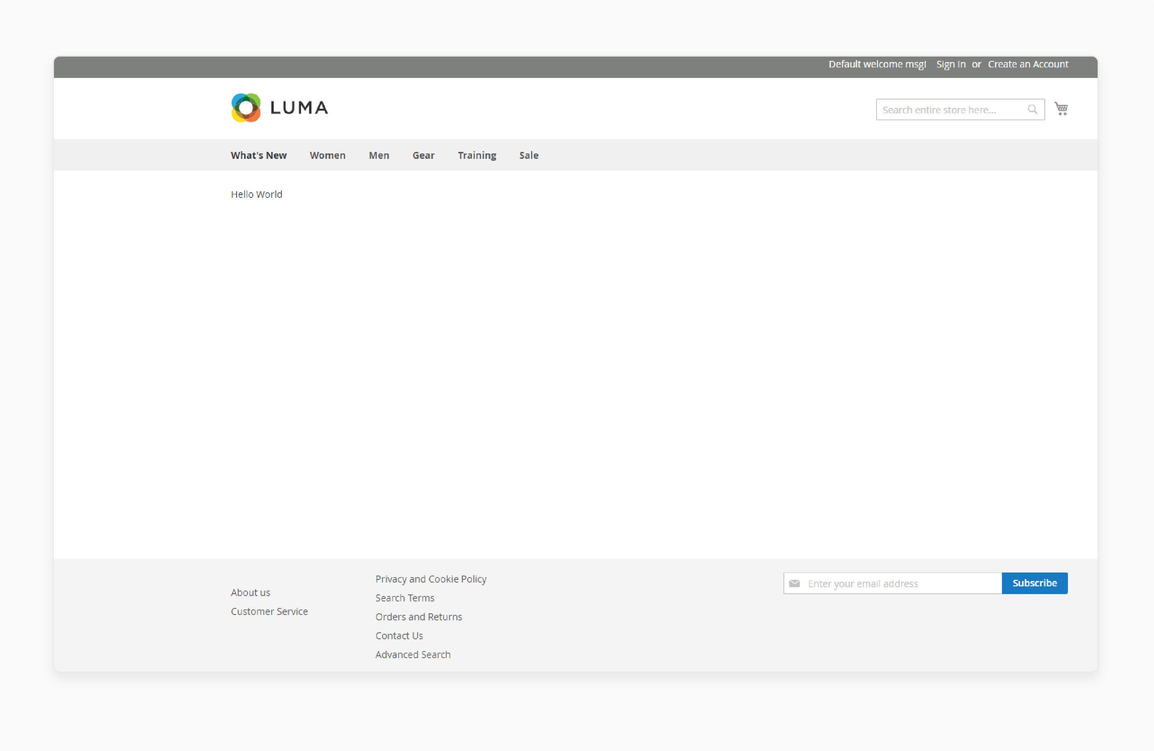This screenshot has height=751, width=1154.
Task: Click the search field magnifying glass
Action: coord(1033,108)
